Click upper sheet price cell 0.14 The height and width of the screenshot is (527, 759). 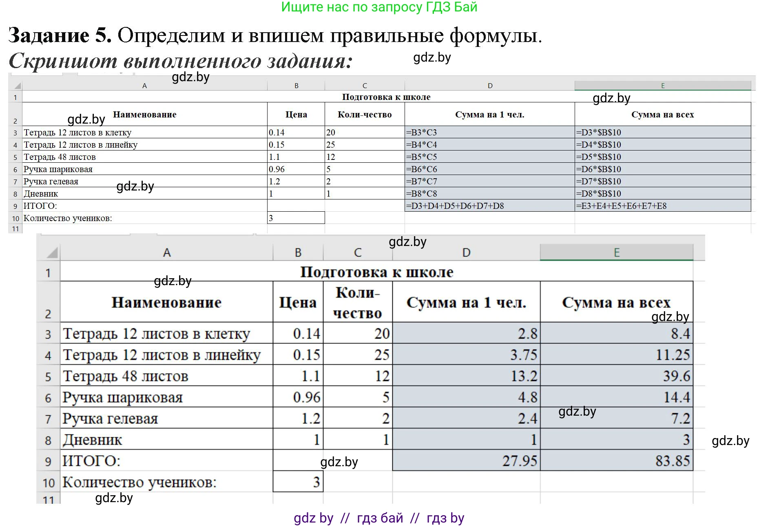click(296, 132)
